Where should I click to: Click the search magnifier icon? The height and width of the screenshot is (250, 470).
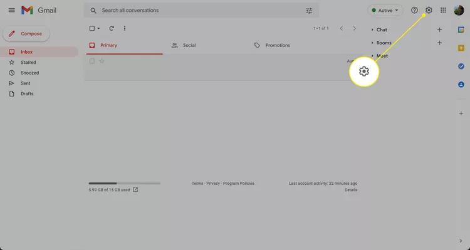click(x=93, y=11)
